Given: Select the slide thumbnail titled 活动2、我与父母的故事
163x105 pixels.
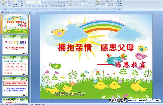Looking at the screenshot, I should (x=15, y=87).
